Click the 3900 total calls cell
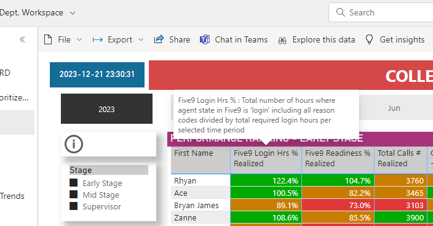This screenshot has height=226, width=433. tap(400, 218)
